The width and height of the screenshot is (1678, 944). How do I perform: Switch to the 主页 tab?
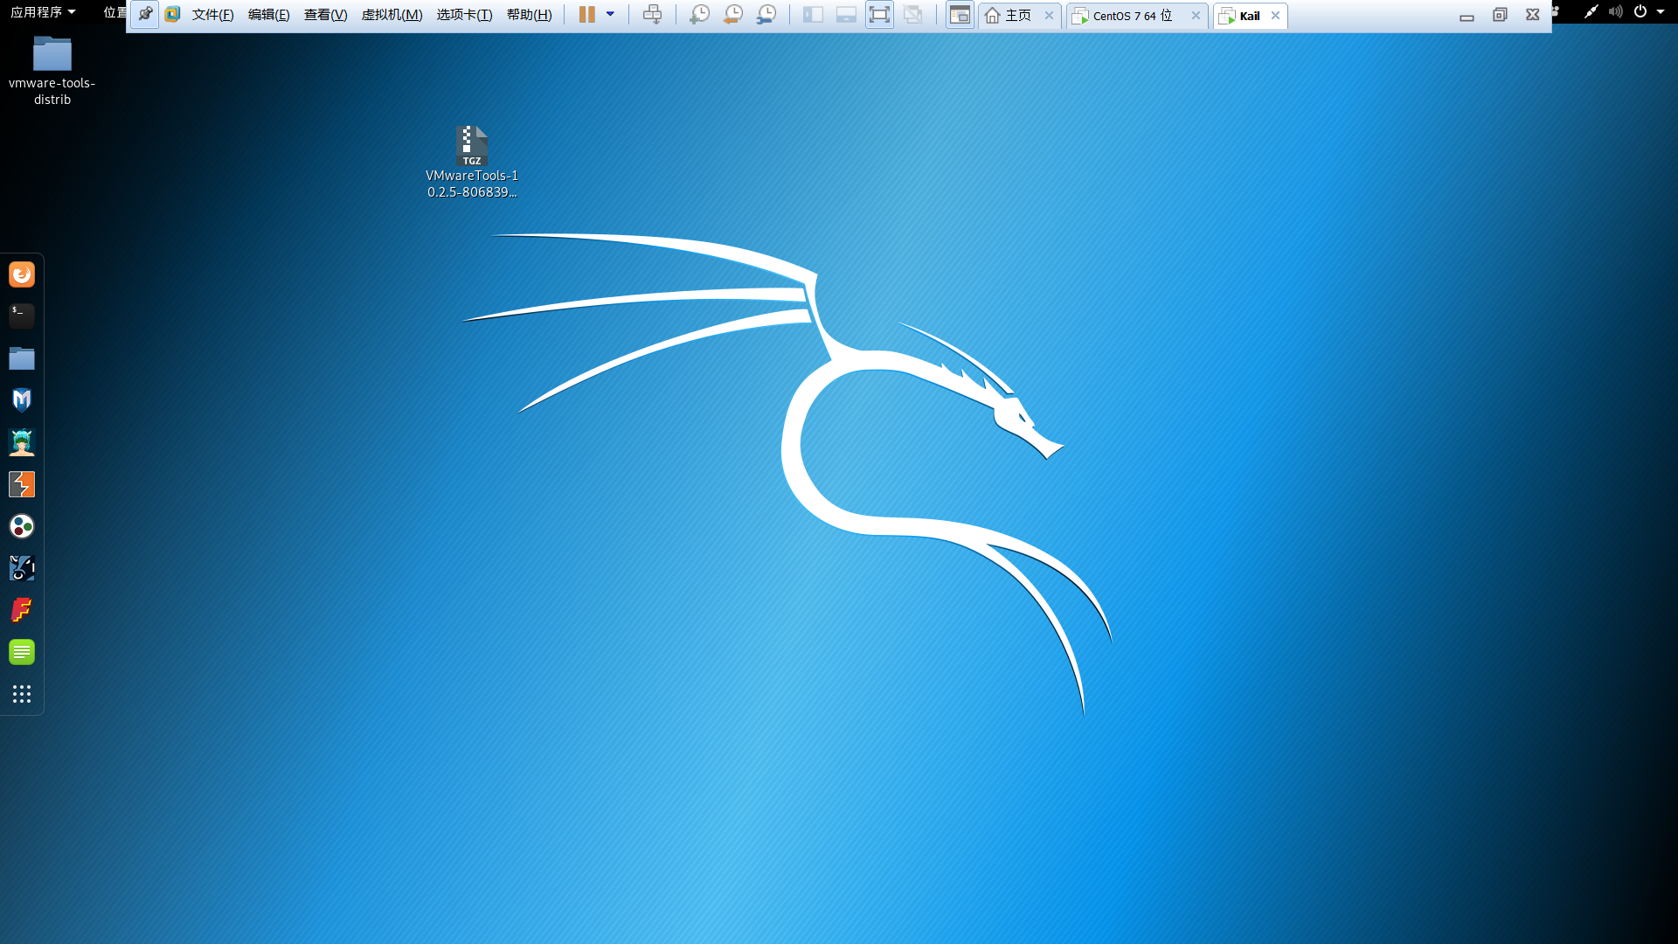1019,16
